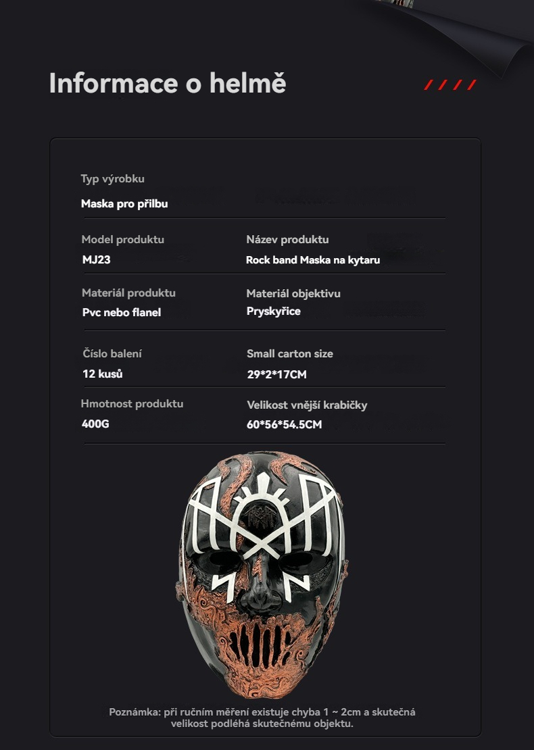Viewport: 534px width, 750px height.
Task: Select 'Rock band Maska na kytaru' text
Action: [x=313, y=260]
